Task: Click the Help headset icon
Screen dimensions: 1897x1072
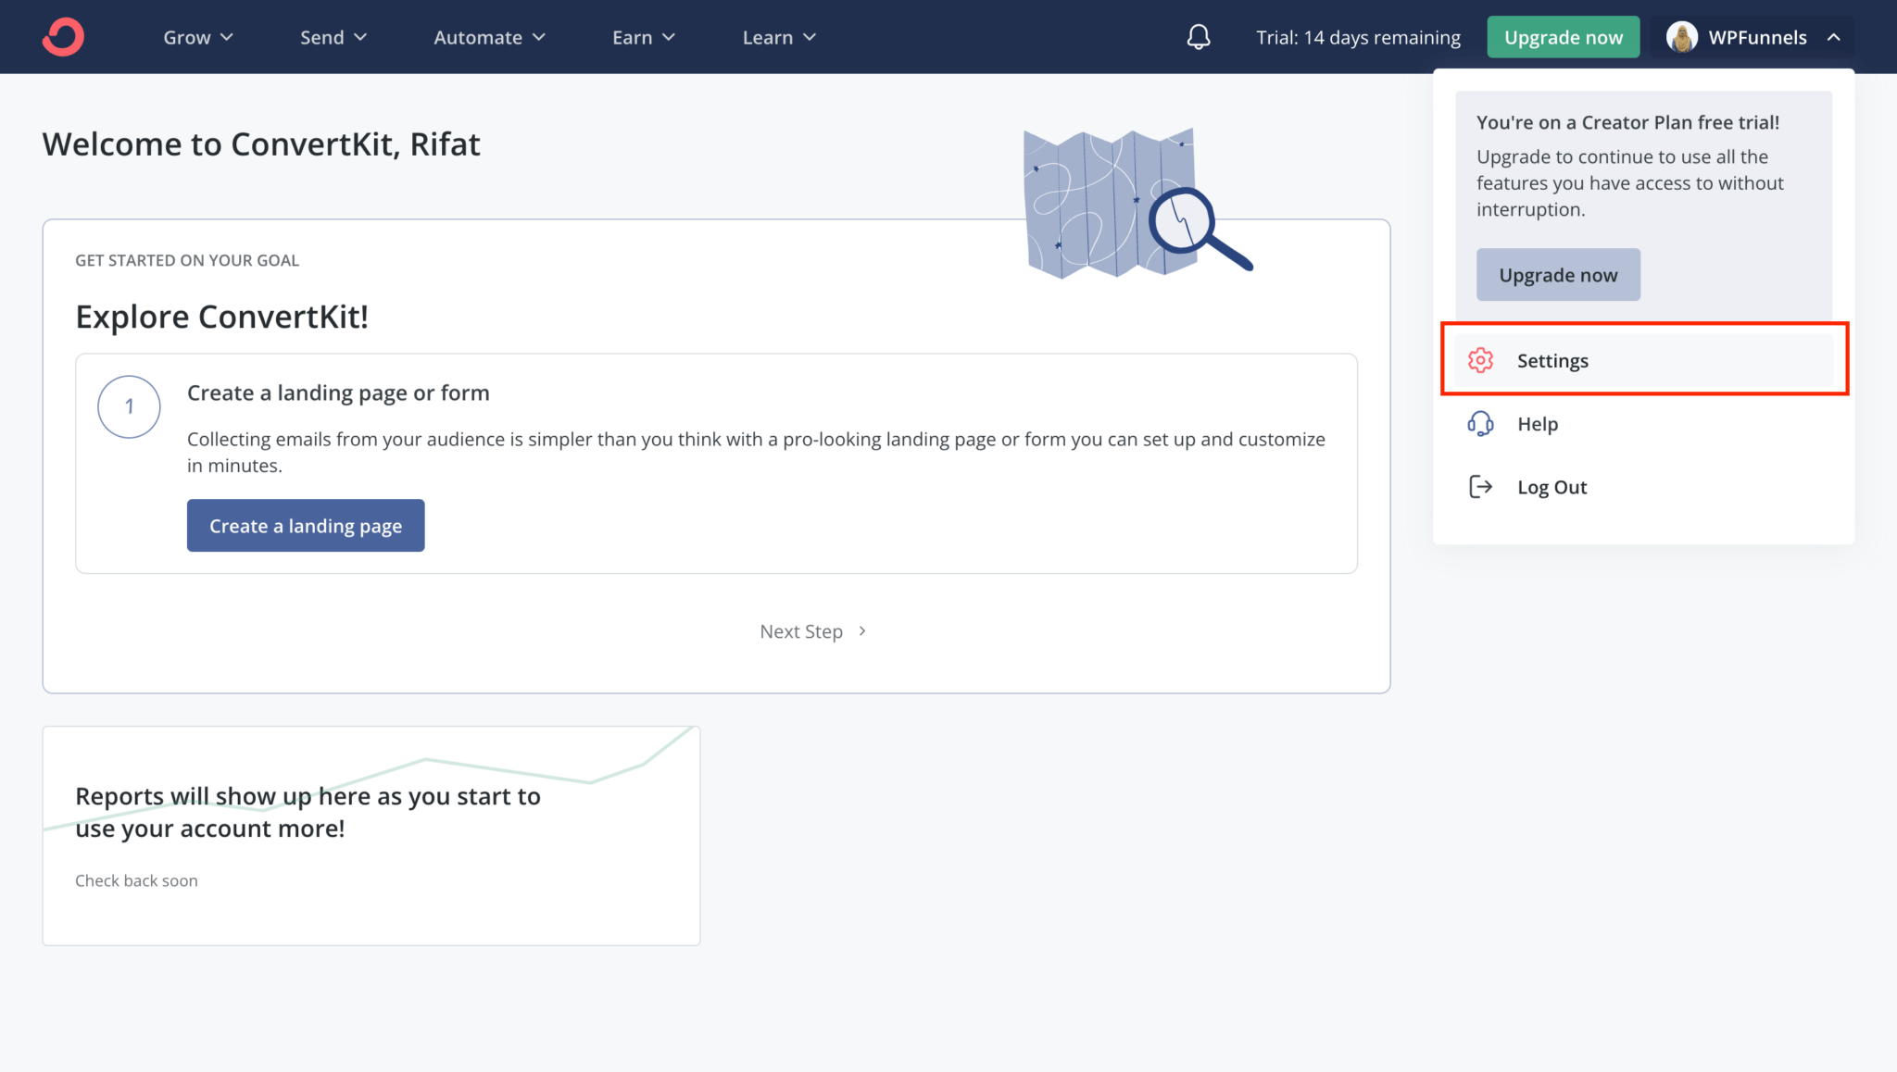Action: pos(1481,423)
